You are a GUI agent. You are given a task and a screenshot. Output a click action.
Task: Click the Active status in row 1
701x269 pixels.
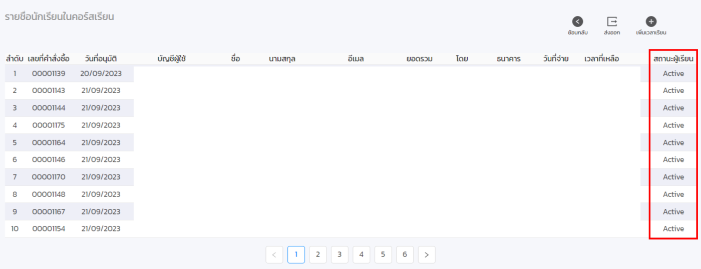(x=673, y=73)
